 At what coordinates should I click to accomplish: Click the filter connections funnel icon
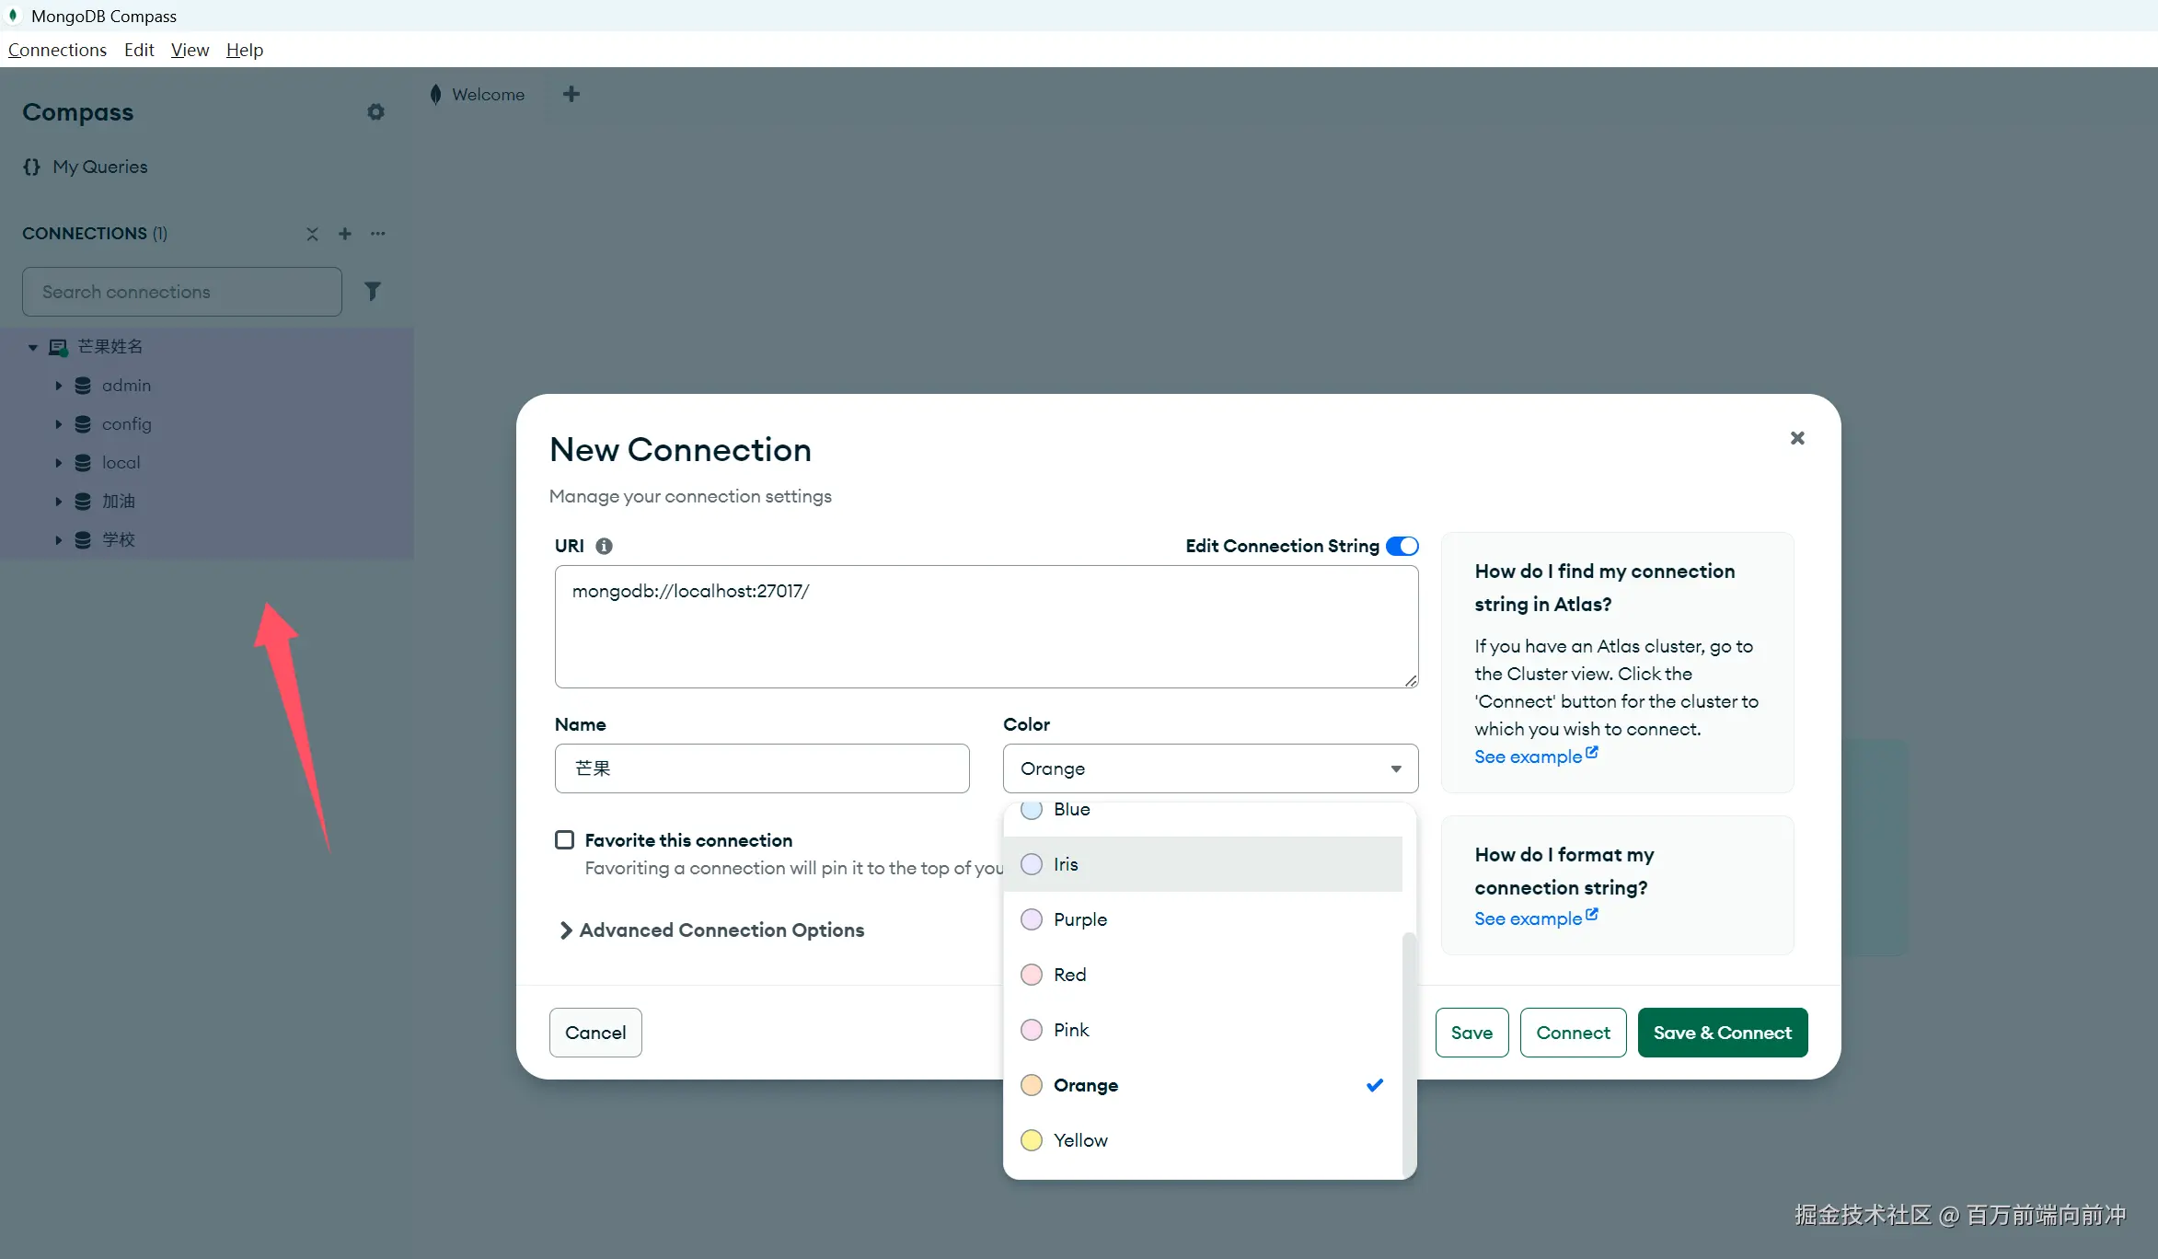pyautogui.click(x=373, y=292)
